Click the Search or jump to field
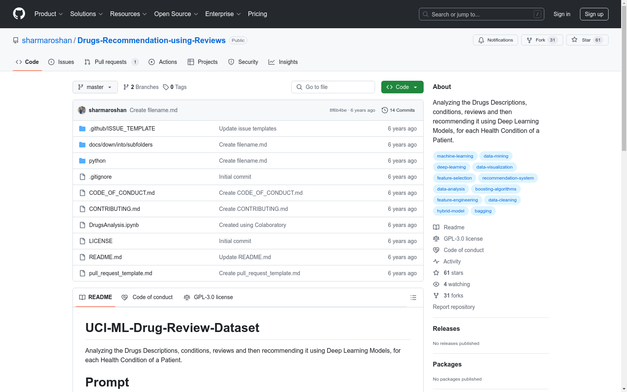This screenshot has height=392, width=627. [482, 14]
